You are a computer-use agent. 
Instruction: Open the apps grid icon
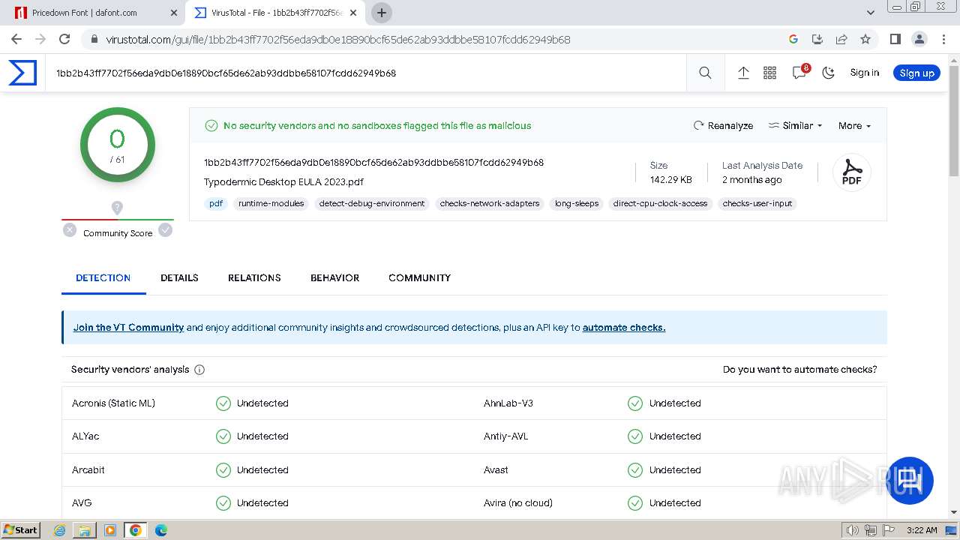point(769,73)
